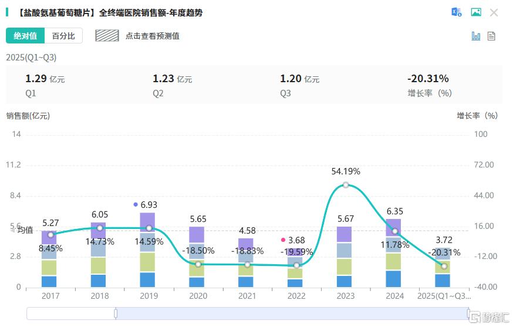Click the 2019 bar's purple top segment
Image resolution: width=513 pixels, height=327 pixels.
[147, 223]
